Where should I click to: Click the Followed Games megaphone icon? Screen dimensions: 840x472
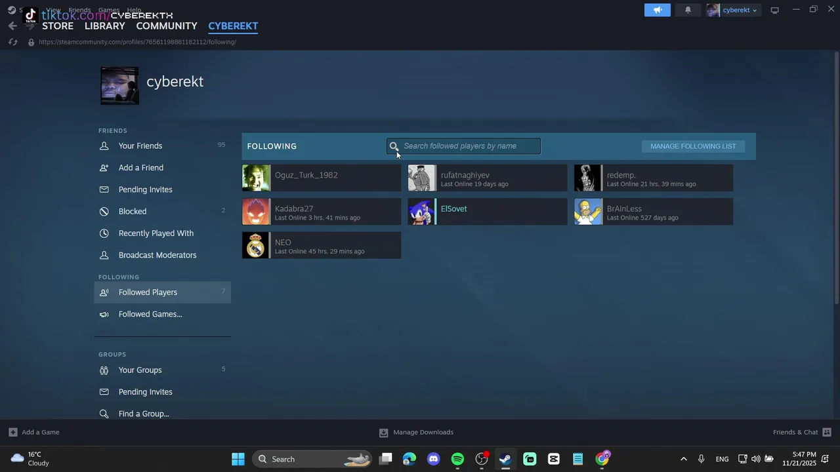(104, 314)
